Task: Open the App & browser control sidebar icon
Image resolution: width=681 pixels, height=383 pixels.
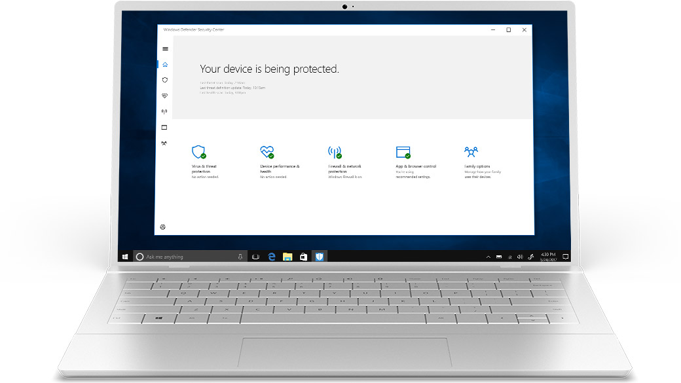Action: [x=164, y=127]
